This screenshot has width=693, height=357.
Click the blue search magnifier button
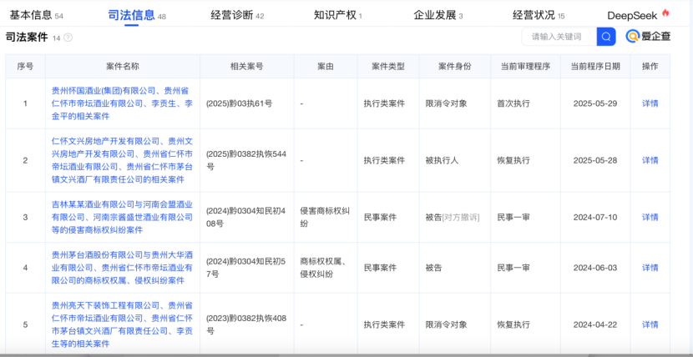606,37
